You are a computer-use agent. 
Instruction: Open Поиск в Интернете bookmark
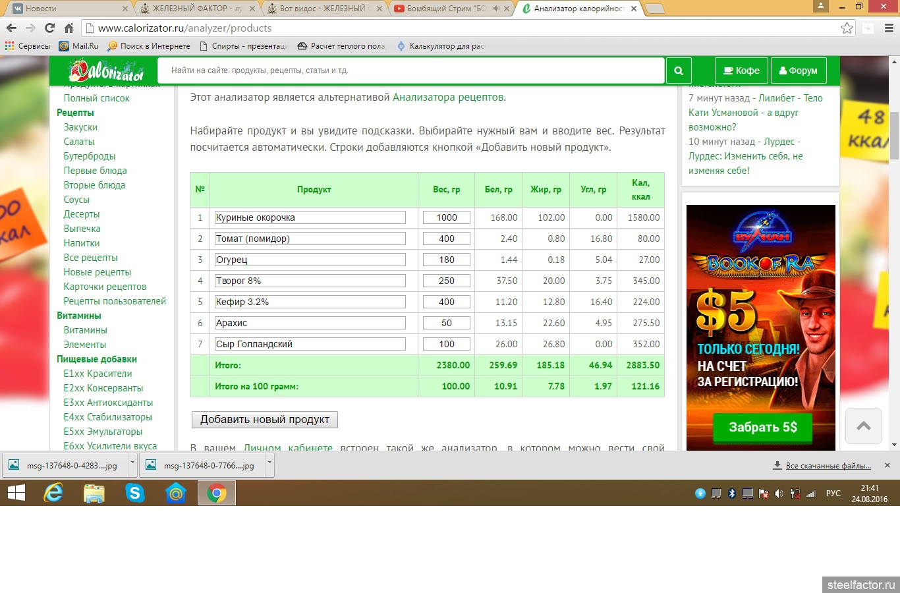[148, 46]
